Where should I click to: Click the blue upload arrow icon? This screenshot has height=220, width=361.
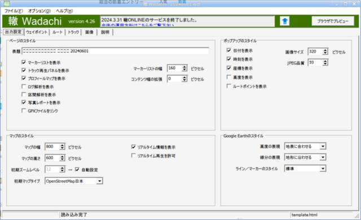tap(285, 21)
